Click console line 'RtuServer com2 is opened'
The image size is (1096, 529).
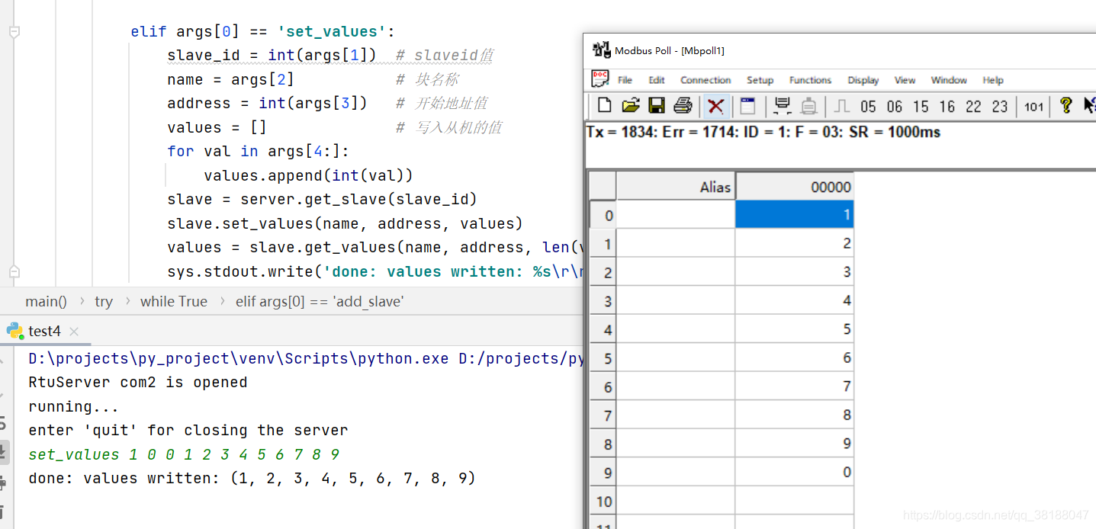click(x=138, y=383)
